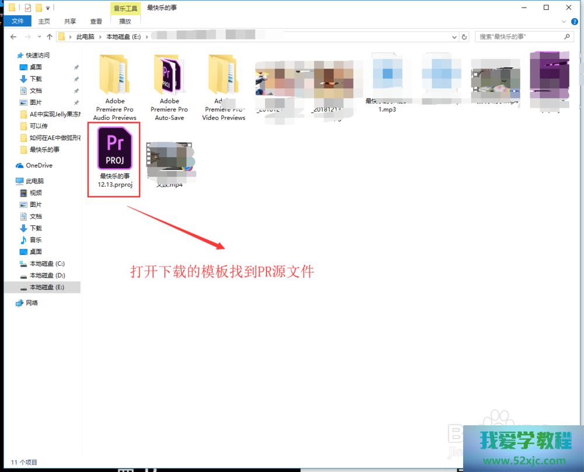Select 本地磁盘 (C:) in the navigation pane
The image size is (584, 472).
click(47, 263)
